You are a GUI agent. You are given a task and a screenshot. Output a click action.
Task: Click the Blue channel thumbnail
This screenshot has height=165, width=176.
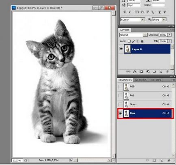click(126, 113)
